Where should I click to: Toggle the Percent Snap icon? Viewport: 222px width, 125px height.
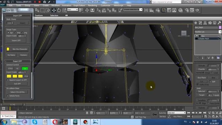[109, 10]
